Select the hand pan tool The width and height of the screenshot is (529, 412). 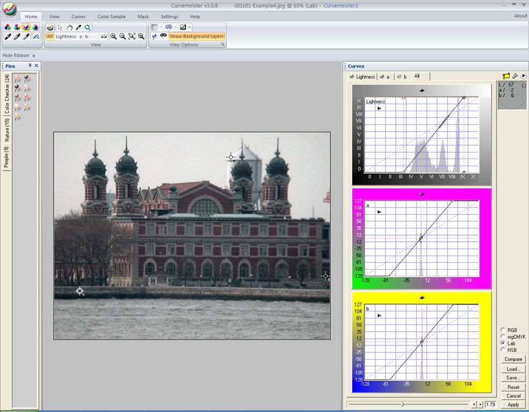point(69,27)
